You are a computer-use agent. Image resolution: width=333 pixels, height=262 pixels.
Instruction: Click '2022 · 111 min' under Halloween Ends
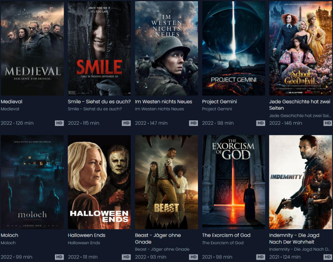point(83,257)
